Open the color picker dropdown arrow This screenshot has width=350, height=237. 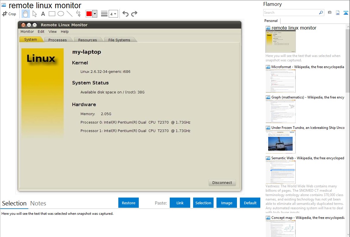(x=95, y=14)
